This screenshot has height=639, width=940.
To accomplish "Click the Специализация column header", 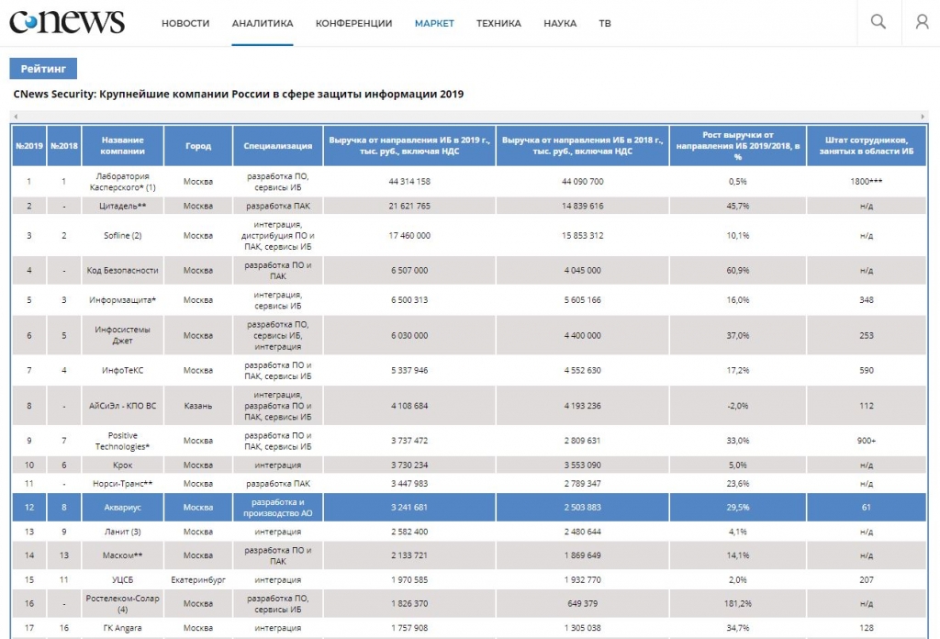I will pyautogui.click(x=277, y=146).
